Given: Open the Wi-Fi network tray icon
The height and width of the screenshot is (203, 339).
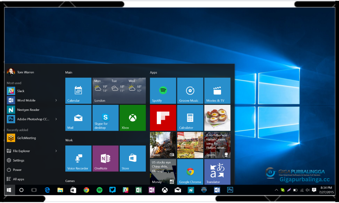Looking at the screenshot, I should point(302,190).
